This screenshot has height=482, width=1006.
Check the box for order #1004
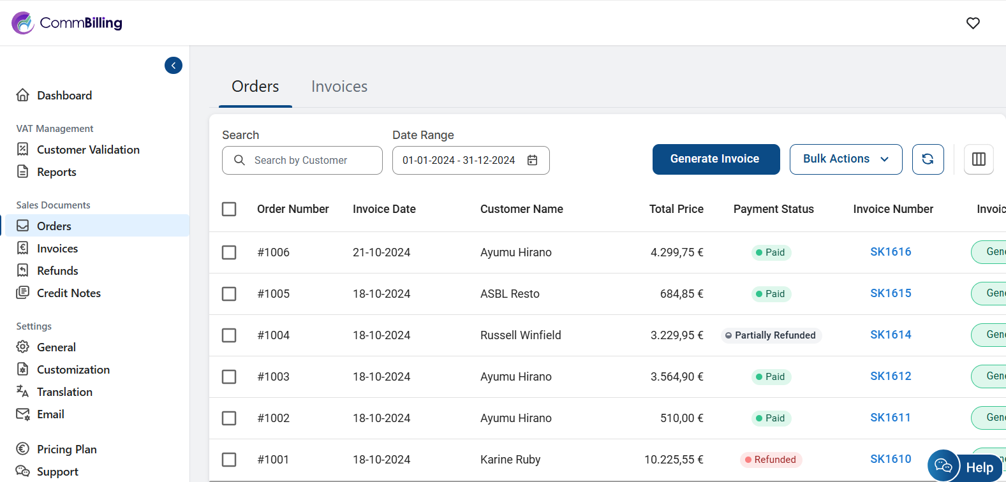click(x=229, y=335)
